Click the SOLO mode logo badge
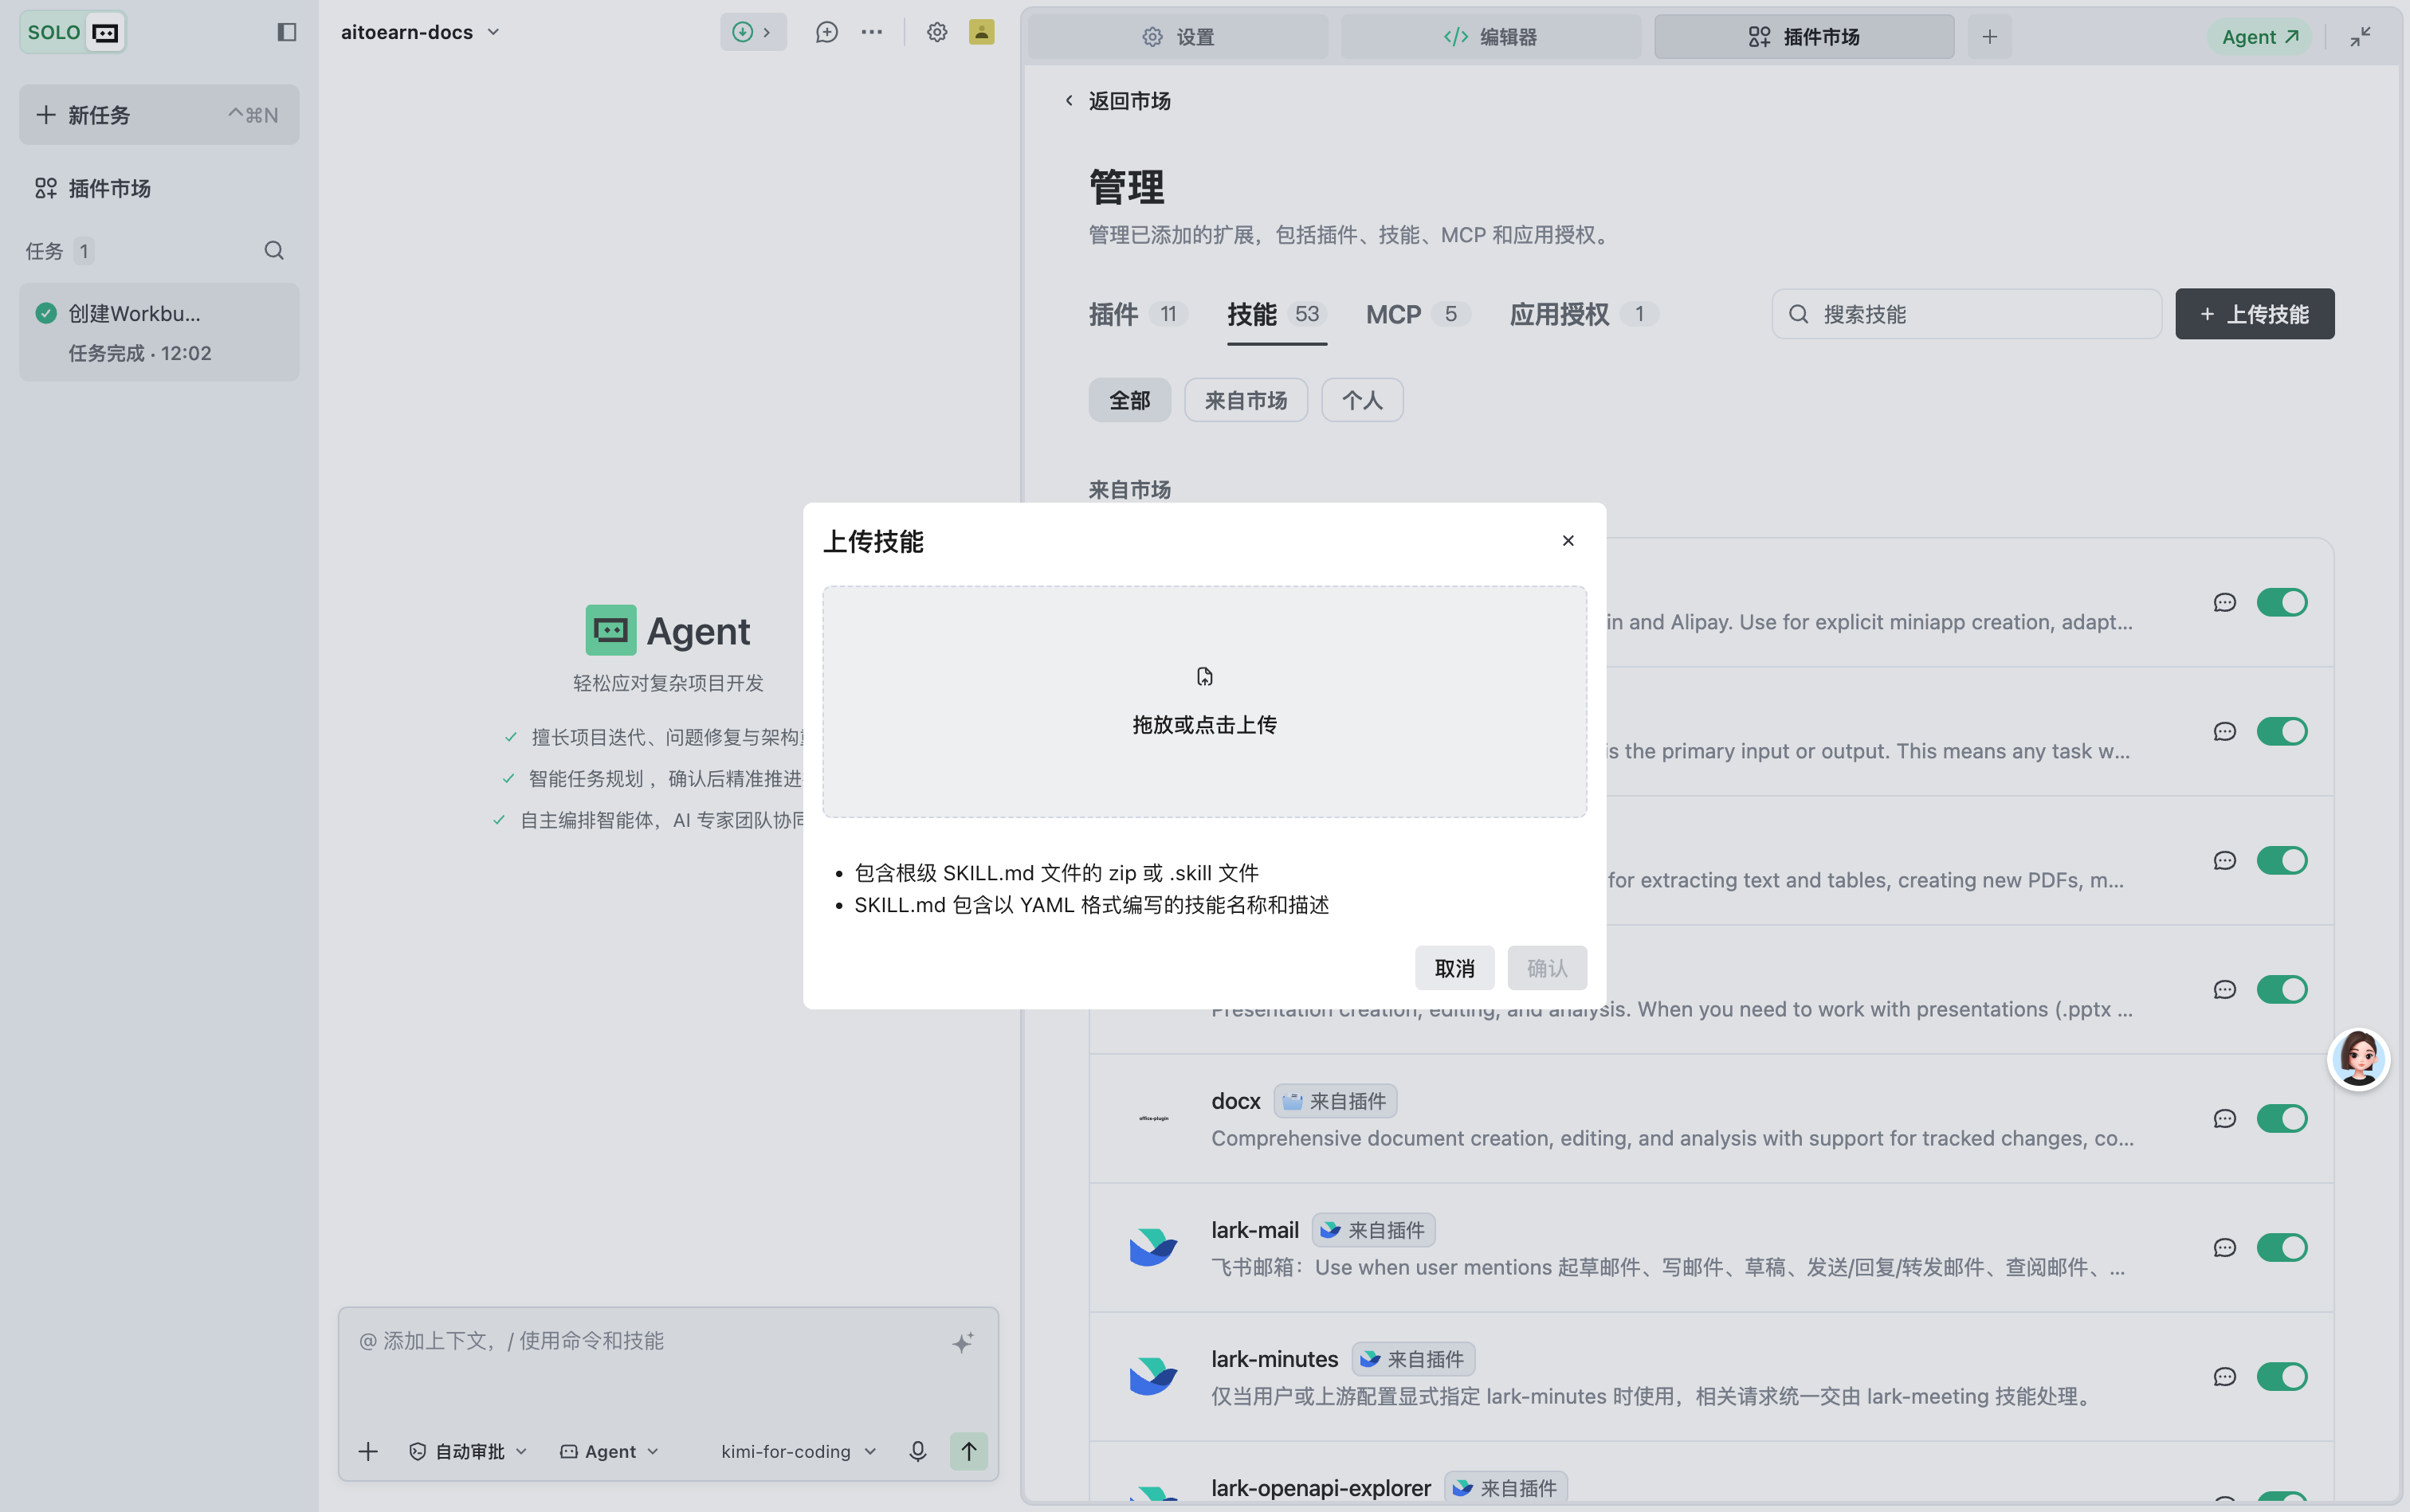 tap(73, 32)
